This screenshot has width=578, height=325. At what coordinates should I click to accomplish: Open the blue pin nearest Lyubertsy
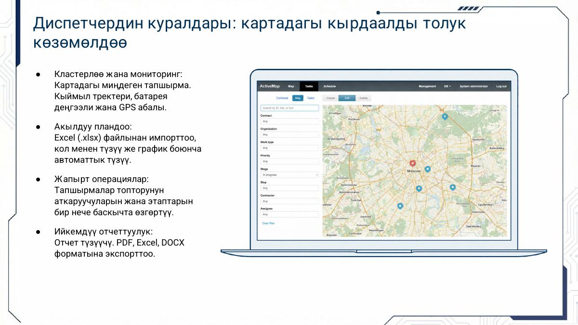[452, 187]
